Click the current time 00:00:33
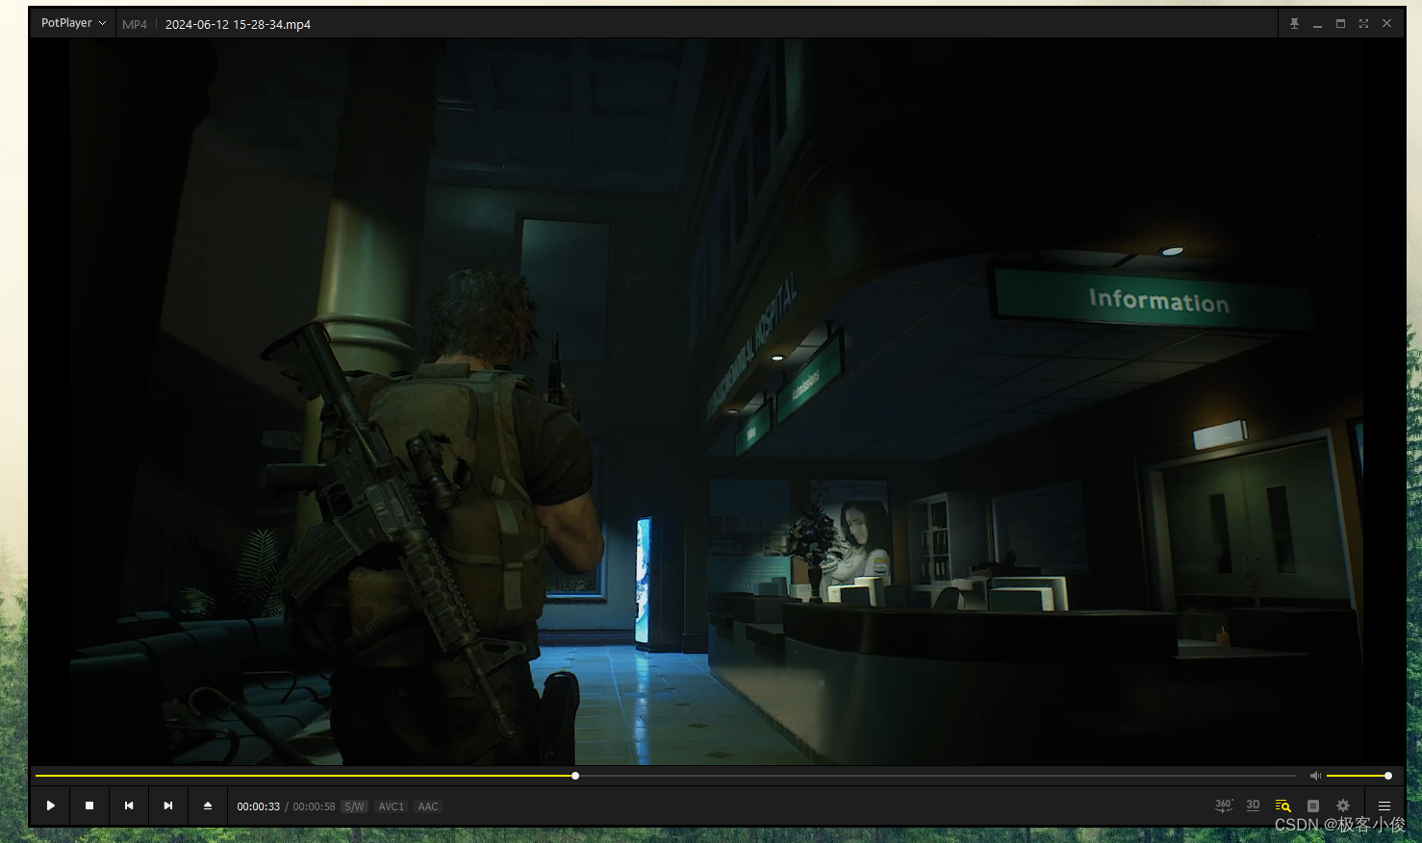1422x843 pixels. click(x=259, y=806)
